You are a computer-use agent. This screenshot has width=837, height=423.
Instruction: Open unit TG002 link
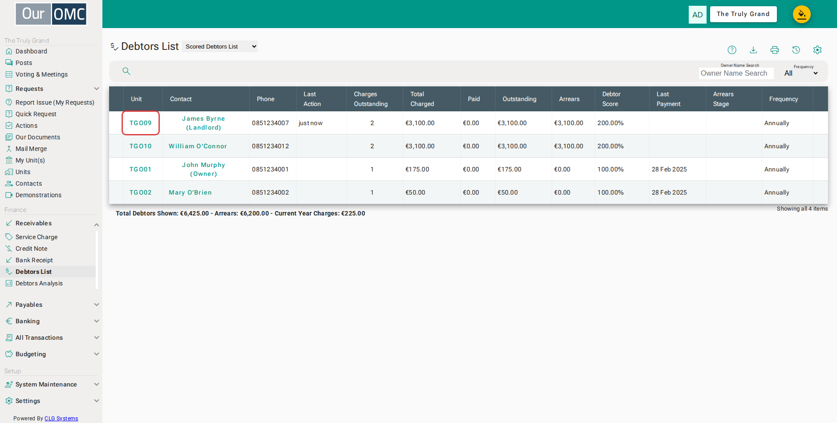click(x=141, y=192)
